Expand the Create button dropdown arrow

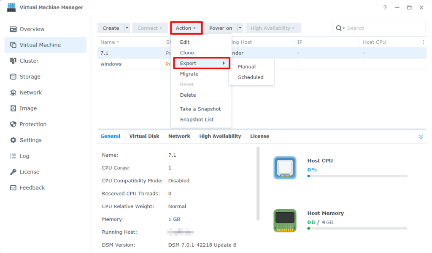127,28
